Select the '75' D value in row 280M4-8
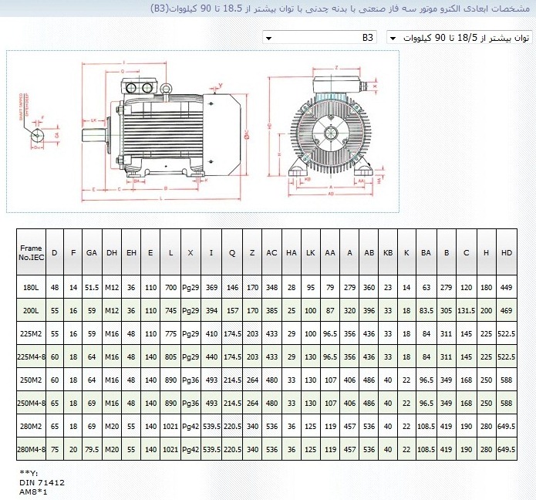Image resolution: width=536 pixels, height=500 pixels. pyautogui.click(x=55, y=449)
